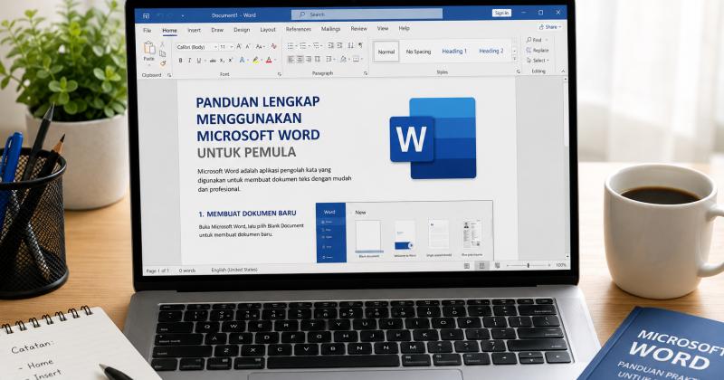This screenshot has width=724, height=380.
Task: Switch to the References tab
Action: coord(299,29)
